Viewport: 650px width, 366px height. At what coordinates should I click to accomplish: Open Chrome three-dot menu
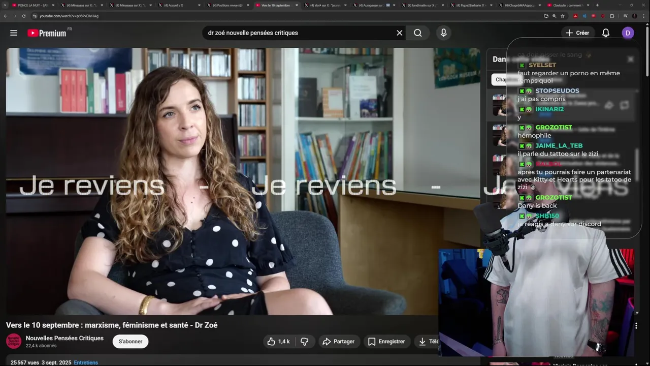[644, 16]
